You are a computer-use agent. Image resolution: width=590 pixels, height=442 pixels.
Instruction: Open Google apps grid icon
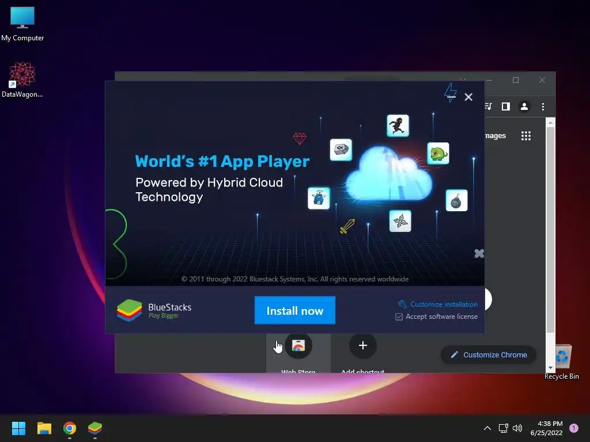526,136
